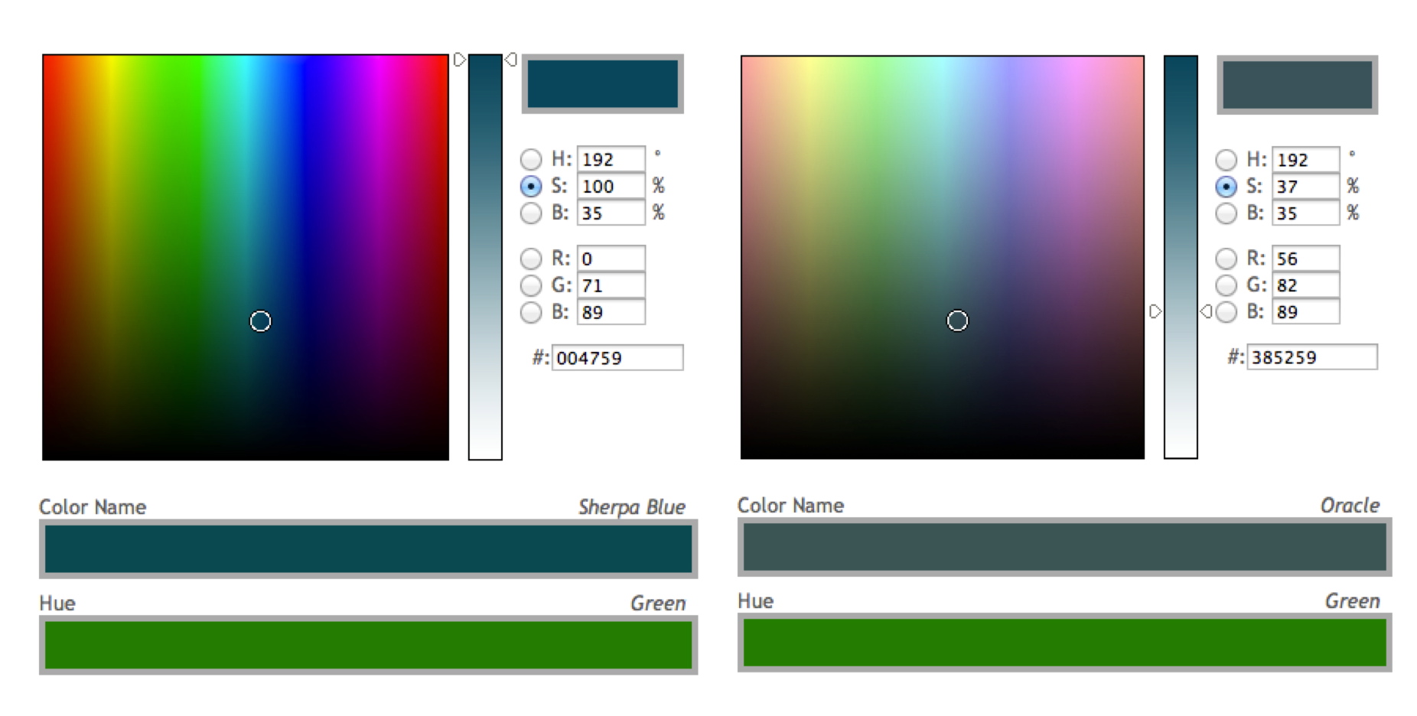Click the green Hue swatch under Sherpa Blue

pos(368,645)
